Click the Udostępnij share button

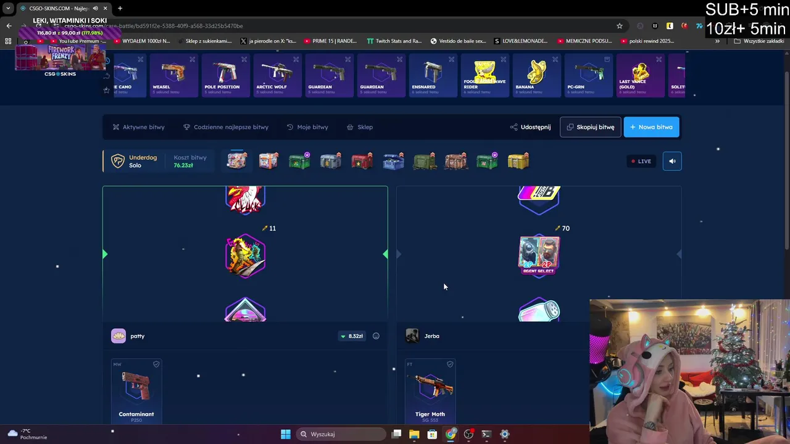point(530,127)
